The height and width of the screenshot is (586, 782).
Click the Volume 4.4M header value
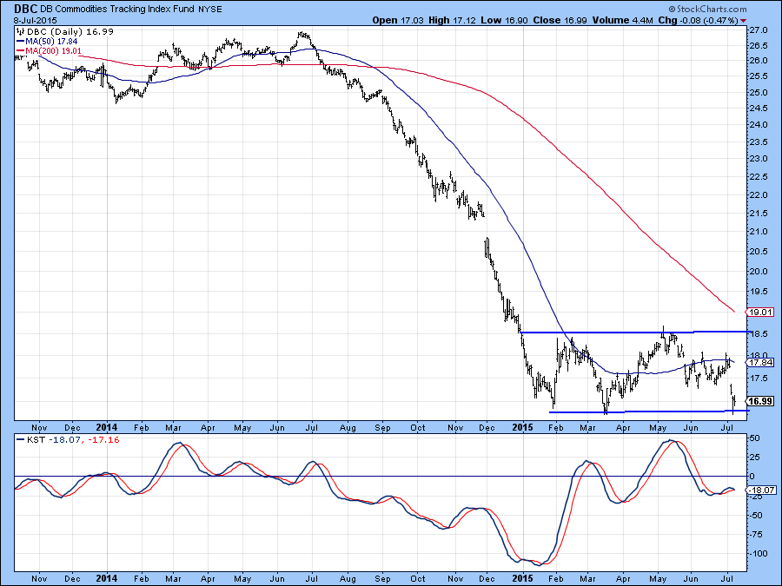tap(622, 21)
